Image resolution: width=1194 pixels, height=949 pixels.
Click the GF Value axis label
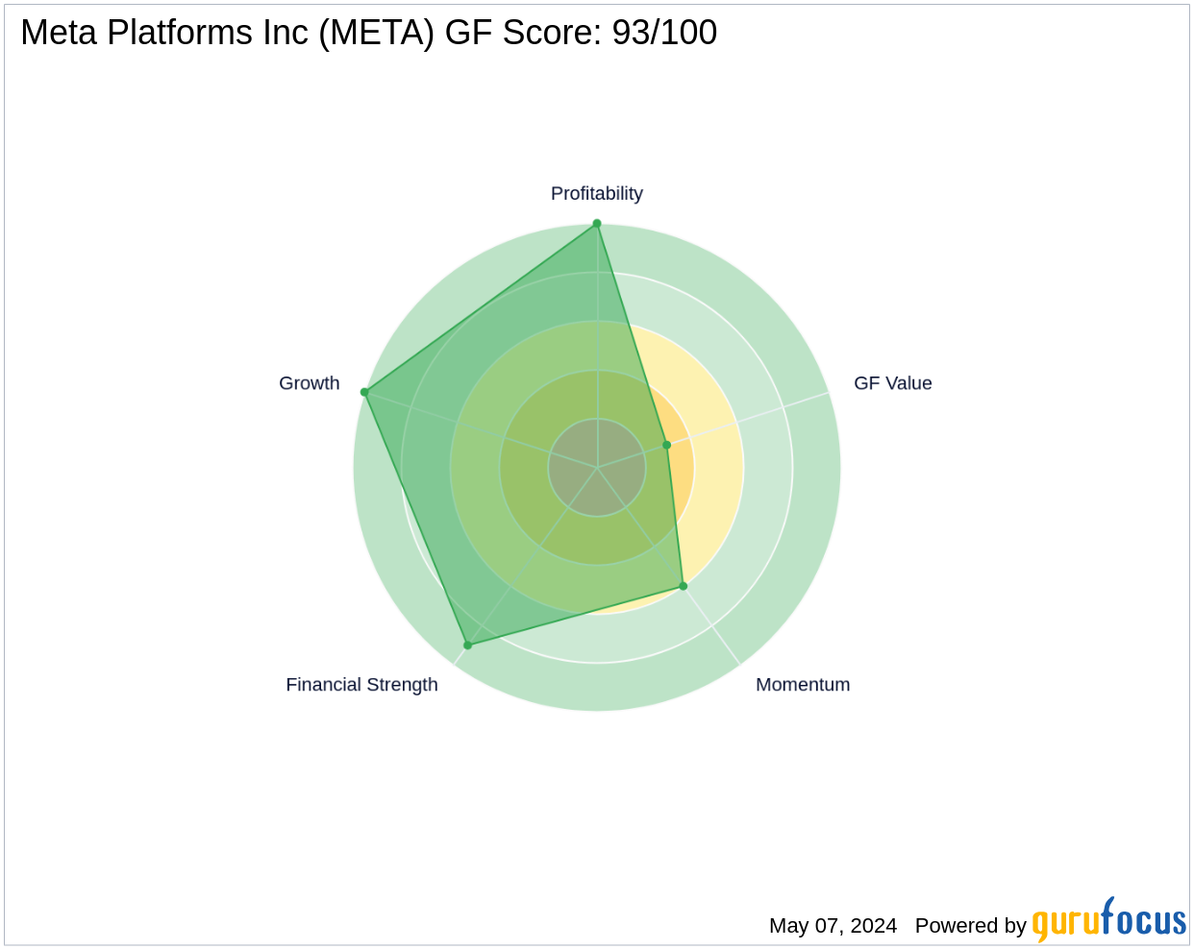click(x=892, y=383)
